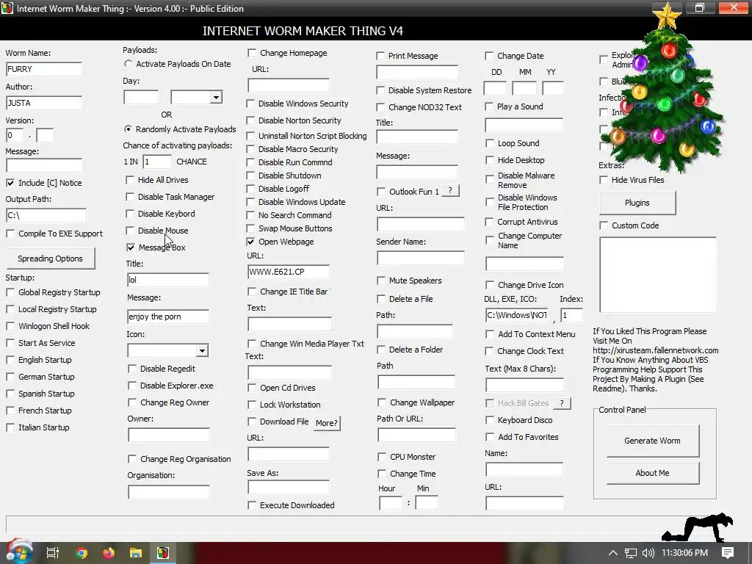Click the Organisation input field
Image resolution: width=752 pixels, height=564 pixels.
point(169,492)
